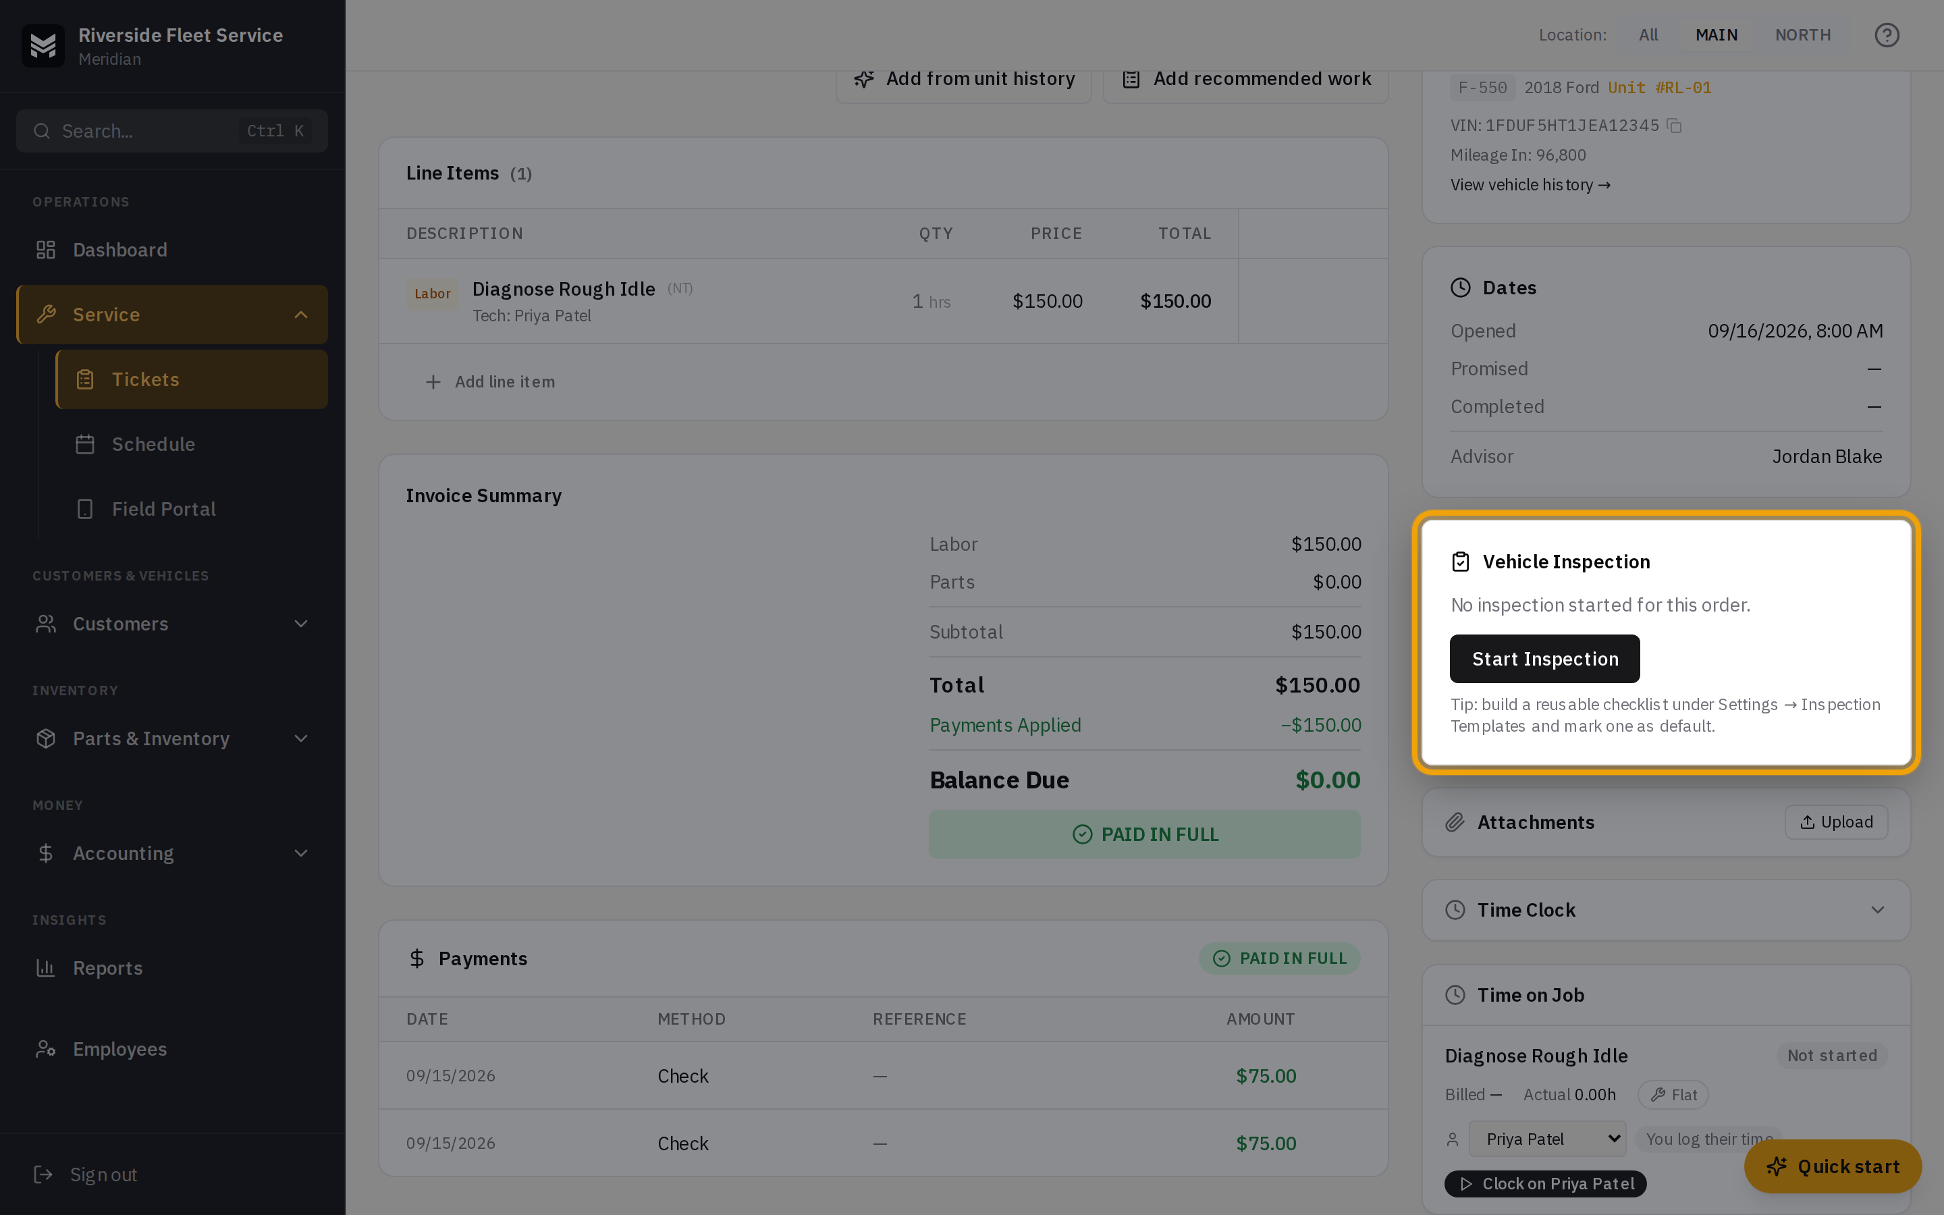
Task: Expand the Parts & Inventory section
Action: tap(301, 739)
